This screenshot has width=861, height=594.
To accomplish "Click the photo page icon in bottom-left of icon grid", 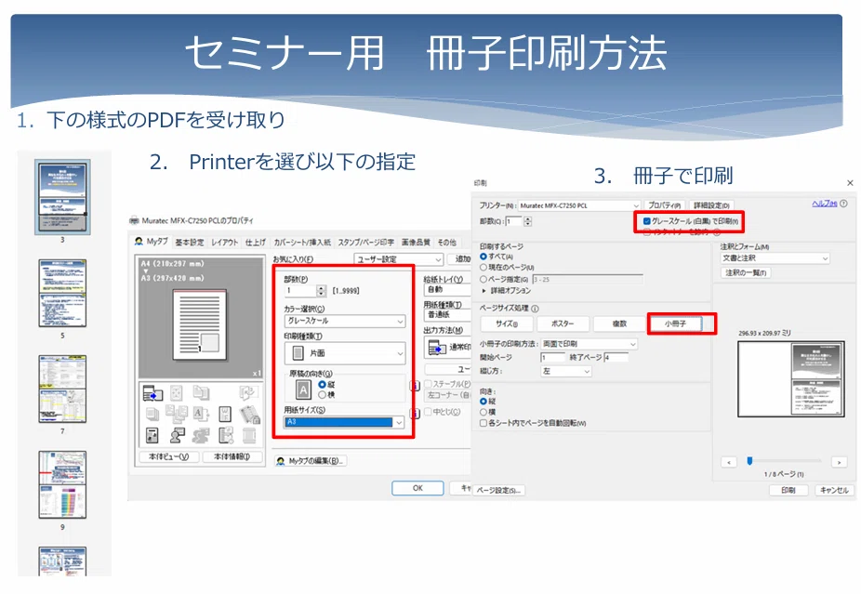I will [x=152, y=435].
